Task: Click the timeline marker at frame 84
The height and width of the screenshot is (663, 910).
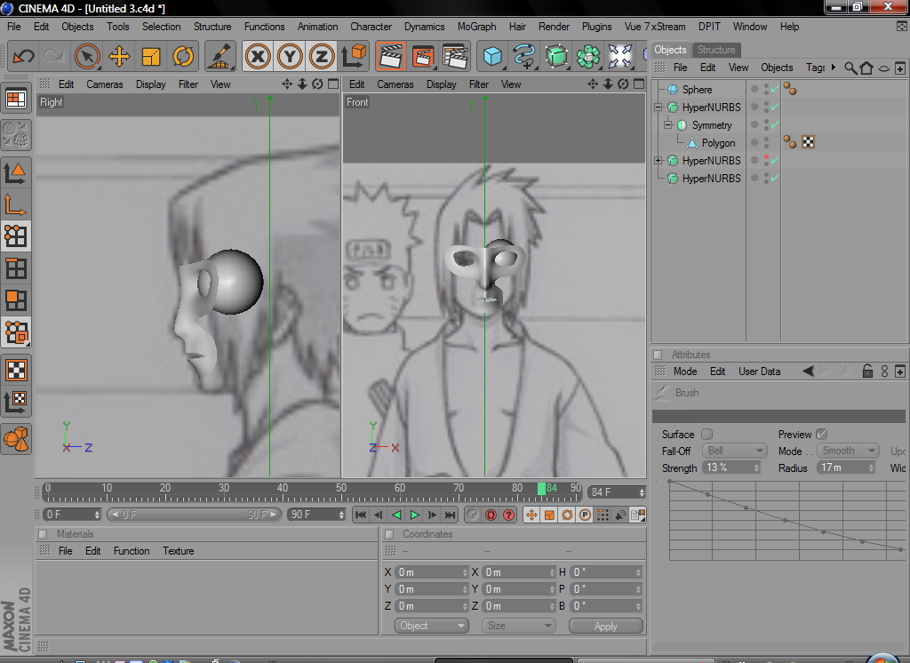Action: pos(541,489)
